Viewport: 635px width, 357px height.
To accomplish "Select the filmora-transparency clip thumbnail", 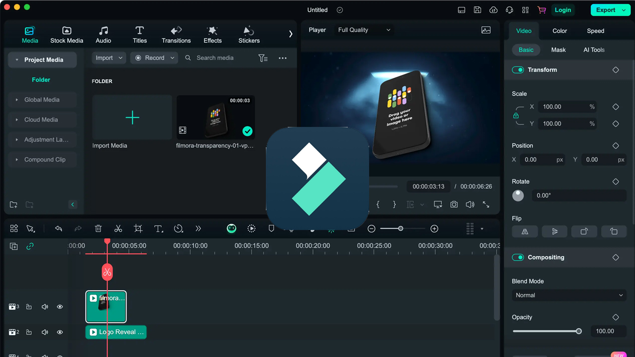I will tap(215, 118).
